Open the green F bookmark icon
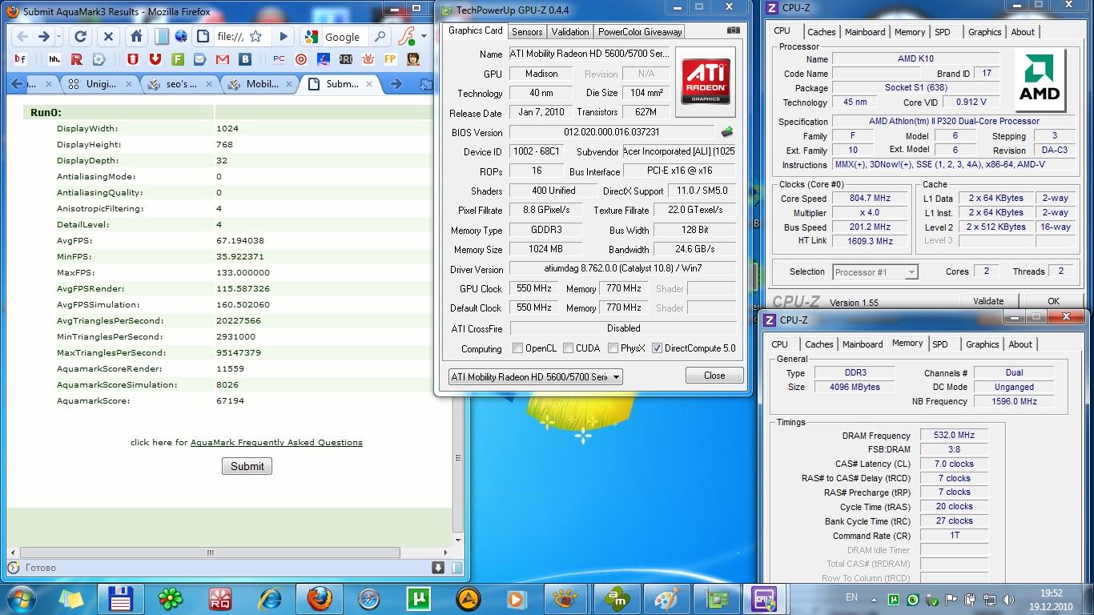 178,59
